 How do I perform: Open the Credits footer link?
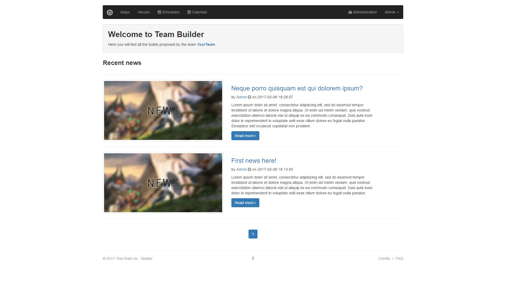(384, 258)
